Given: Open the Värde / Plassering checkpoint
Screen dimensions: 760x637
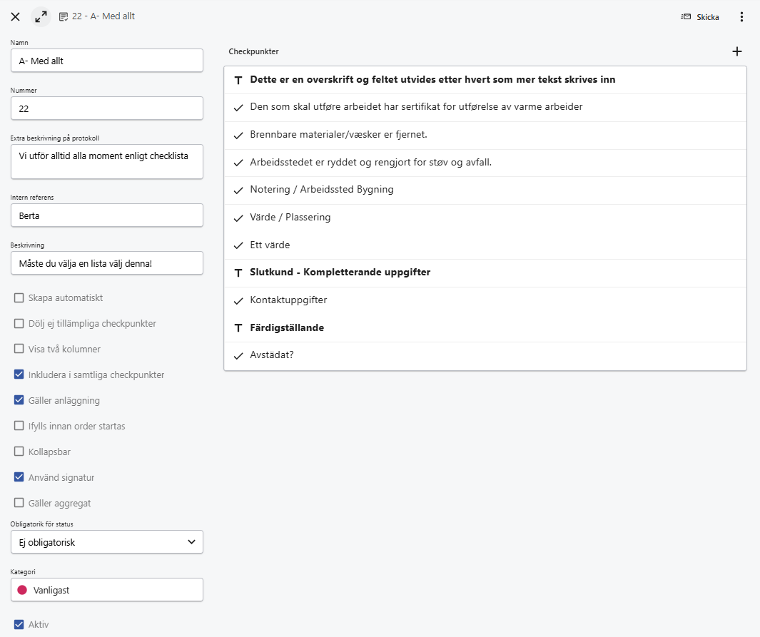Looking at the screenshot, I should pos(485,217).
